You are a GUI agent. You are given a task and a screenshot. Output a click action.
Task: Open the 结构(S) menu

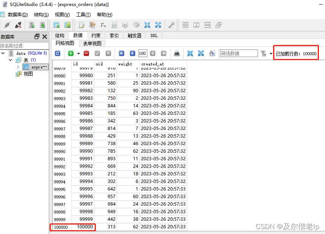[x=41, y=15]
